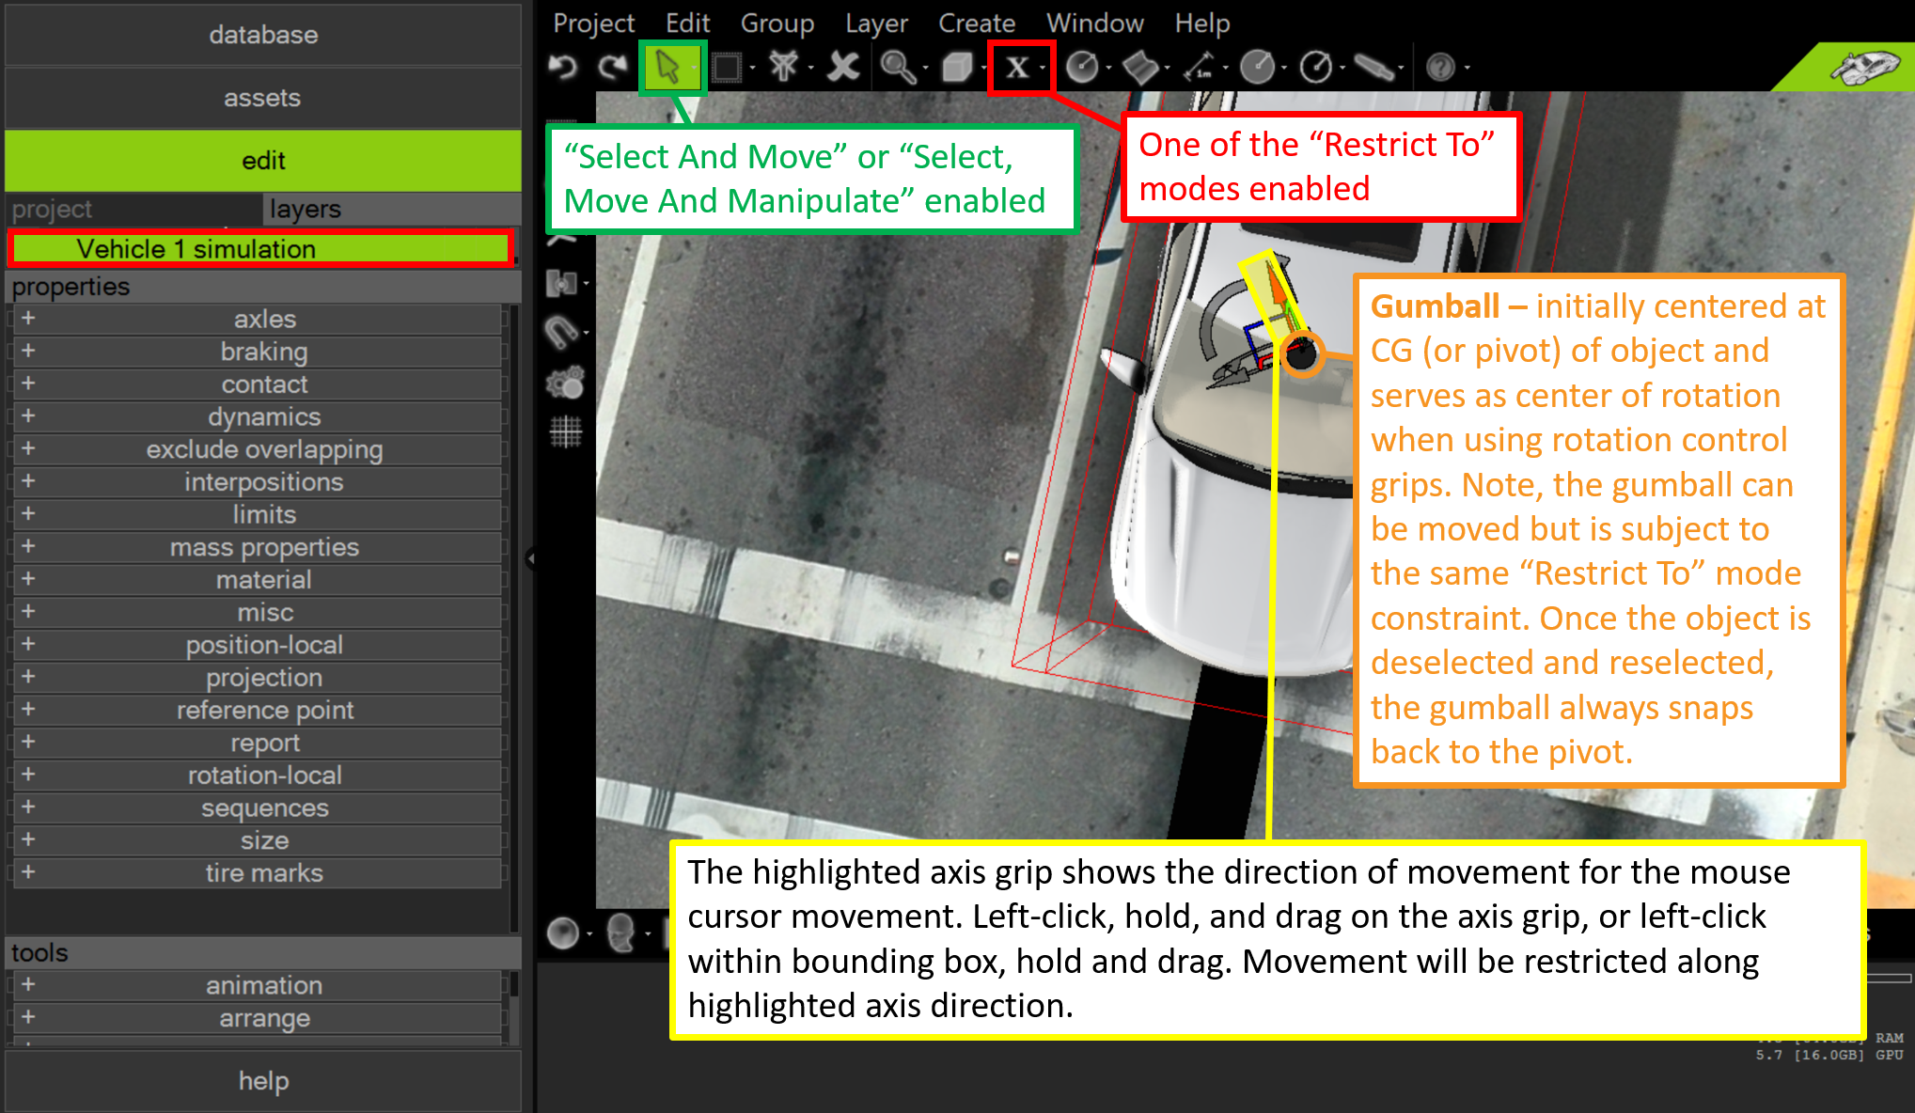Toggle the rectangular marquee selection tool
The image size is (1915, 1113).
726,67
